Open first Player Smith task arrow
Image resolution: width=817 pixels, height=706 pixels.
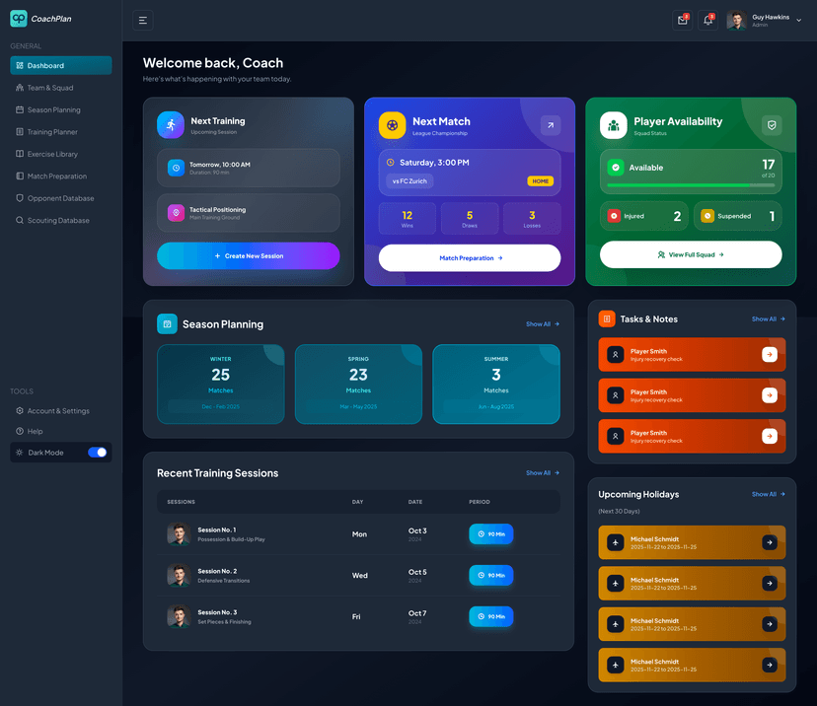click(770, 355)
